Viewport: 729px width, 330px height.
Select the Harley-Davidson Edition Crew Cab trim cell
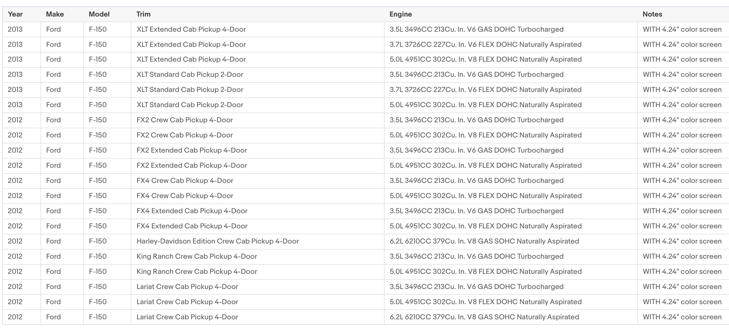(x=258, y=241)
